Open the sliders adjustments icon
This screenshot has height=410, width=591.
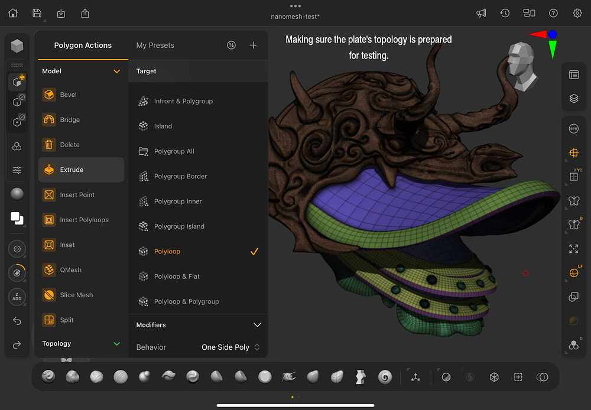point(17,170)
